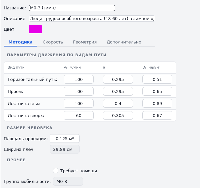Go to the Дополнительно tab
This screenshot has height=188, width=200.
coord(124,42)
